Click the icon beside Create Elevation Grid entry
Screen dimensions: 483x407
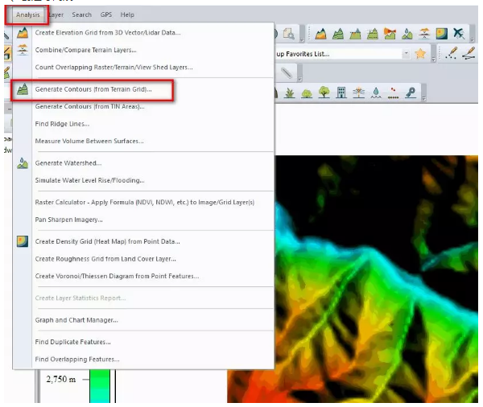[23, 32]
